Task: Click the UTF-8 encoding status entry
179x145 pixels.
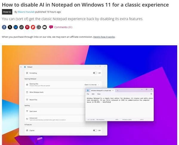Action: tap(141, 120)
